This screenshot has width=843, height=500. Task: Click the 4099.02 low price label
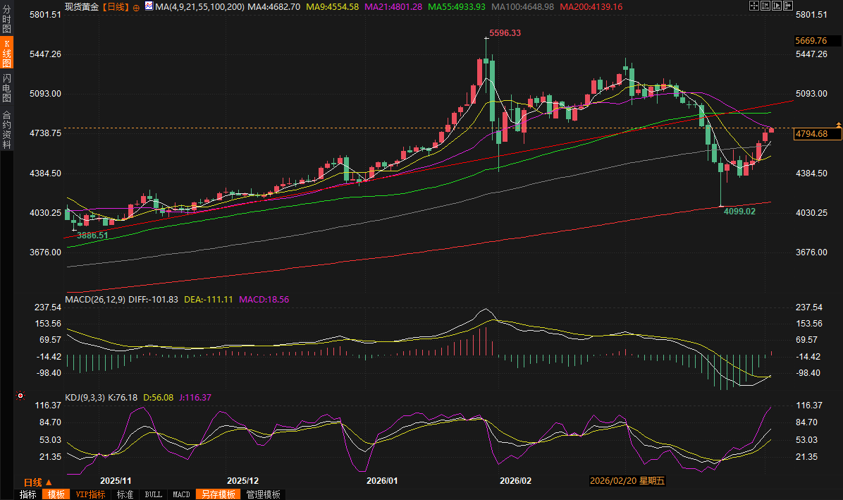[739, 212]
